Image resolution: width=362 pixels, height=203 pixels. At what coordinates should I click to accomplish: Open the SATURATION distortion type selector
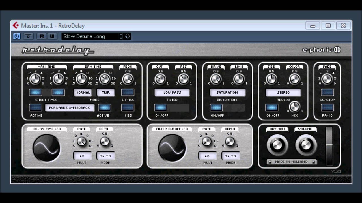227,92
